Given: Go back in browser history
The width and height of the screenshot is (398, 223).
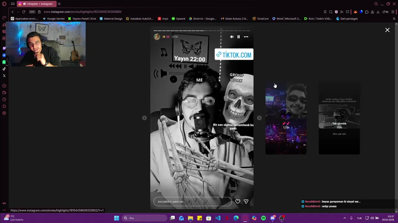Looking at the screenshot, I should tap(12, 12).
